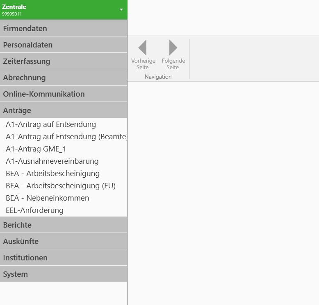The height and width of the screenshot is (305, 319).
Task: Choose BEA - Arbeitsbescheinigung
Action: pos(52,174)
